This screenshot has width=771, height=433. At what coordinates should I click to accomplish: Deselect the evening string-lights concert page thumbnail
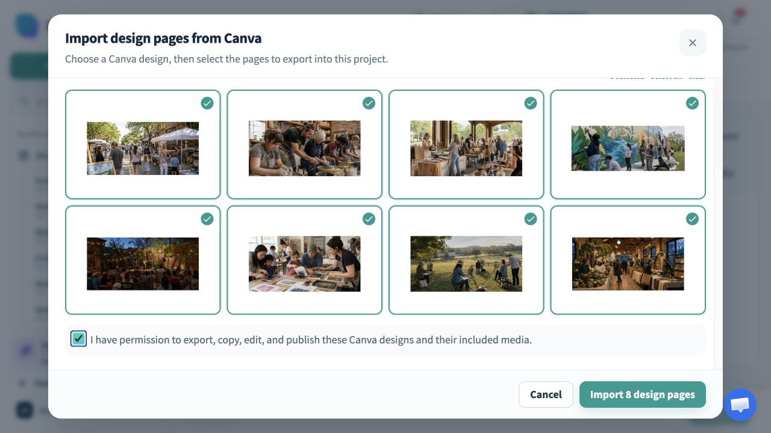coord(143,260)
